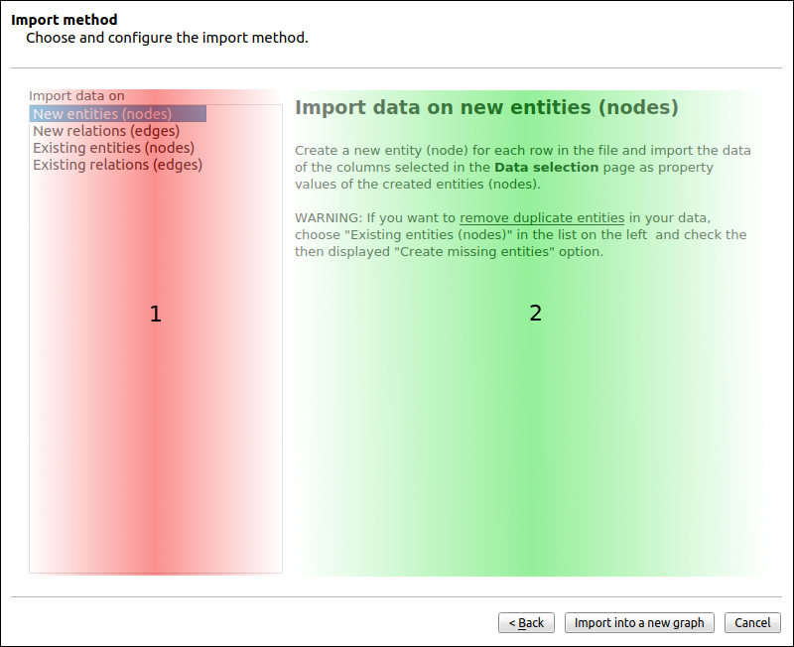
Task: Click the "Import method" page title
Action: point(64,20)
